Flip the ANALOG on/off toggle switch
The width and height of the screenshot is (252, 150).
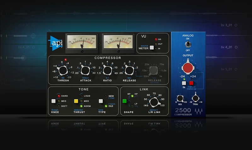click(188, 44)
